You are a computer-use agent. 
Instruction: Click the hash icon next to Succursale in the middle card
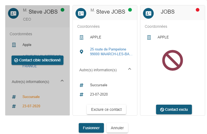click(82, 85)
